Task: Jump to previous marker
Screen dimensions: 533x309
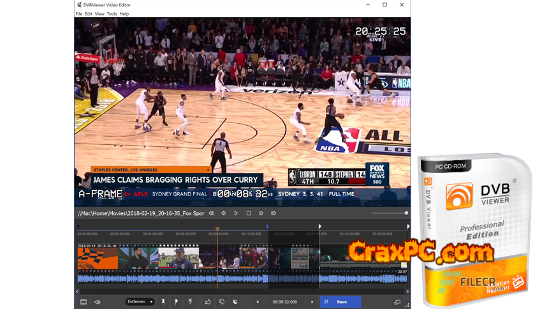Action: [211, 213]
